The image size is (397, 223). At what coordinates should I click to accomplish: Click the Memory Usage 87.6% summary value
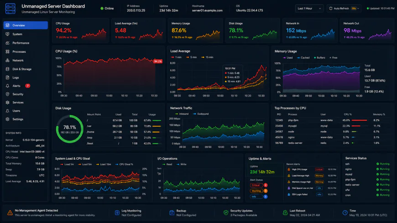tap(179, 30)
